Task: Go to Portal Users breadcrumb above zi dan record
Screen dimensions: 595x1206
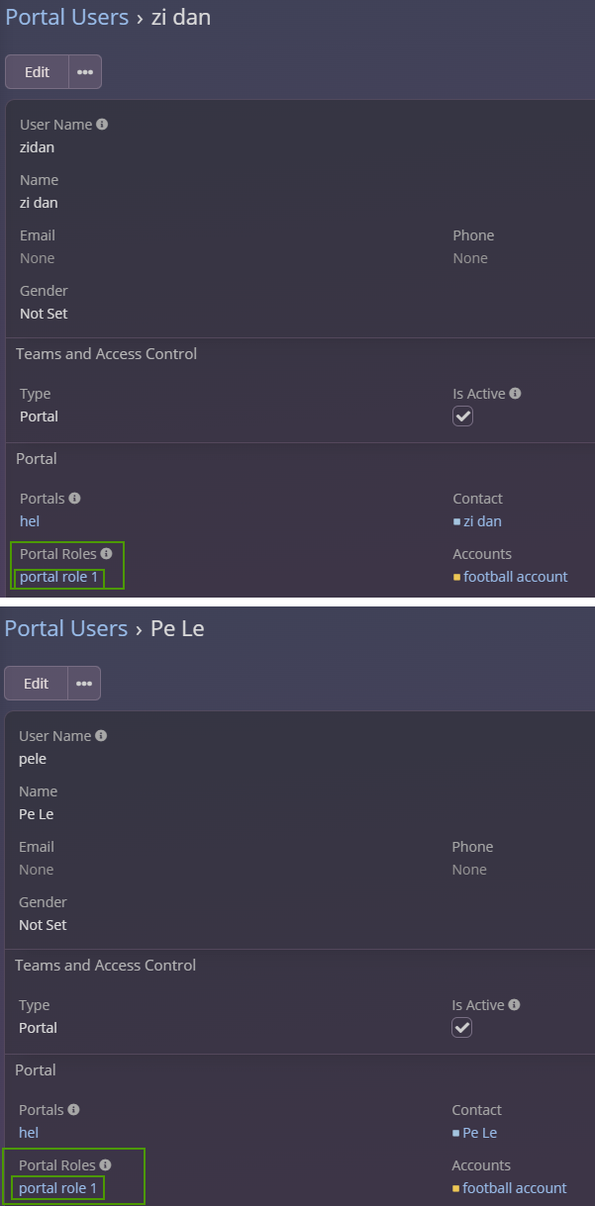Action: point(67,17)
